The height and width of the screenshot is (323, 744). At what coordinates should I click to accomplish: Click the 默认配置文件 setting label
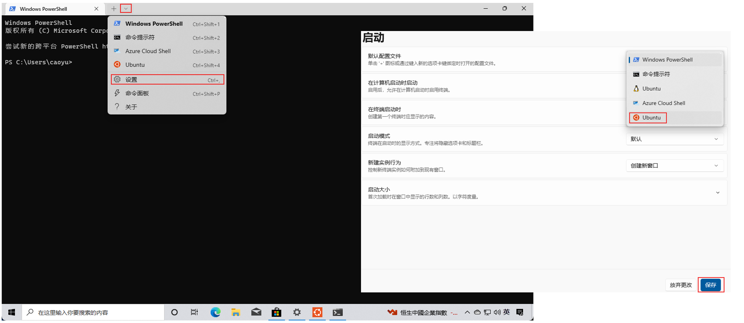pos(384,56)
